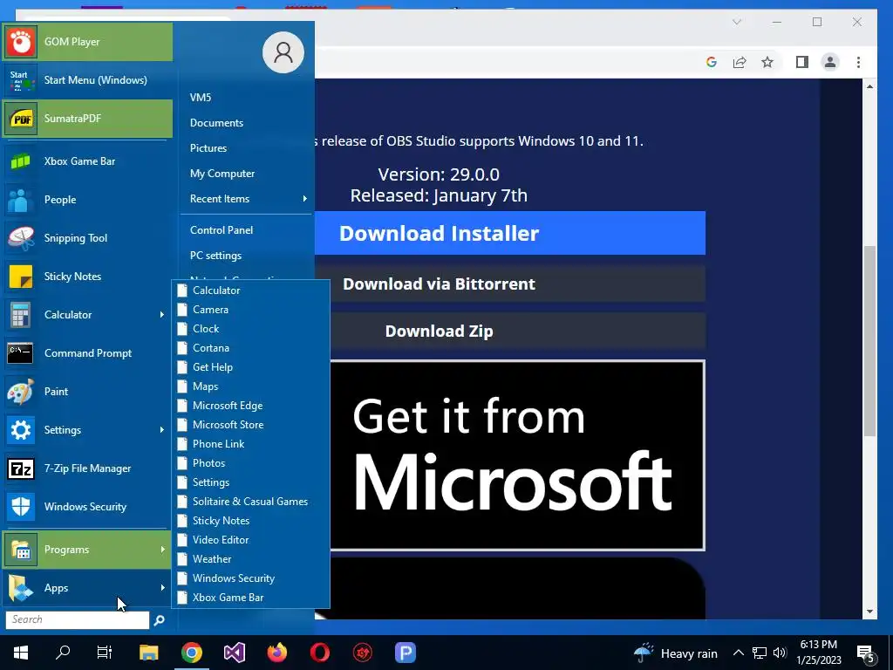The width and height of the screenshot is (893, 670).
Task: Open the blue P app on the taskbar
Action: pyautogui.click(x=406, y=653)
